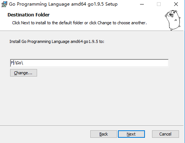Image resolution: width=185 pixels, height=143 pixels.
Task: Proceed with the Next button
Action: [131, 134]
